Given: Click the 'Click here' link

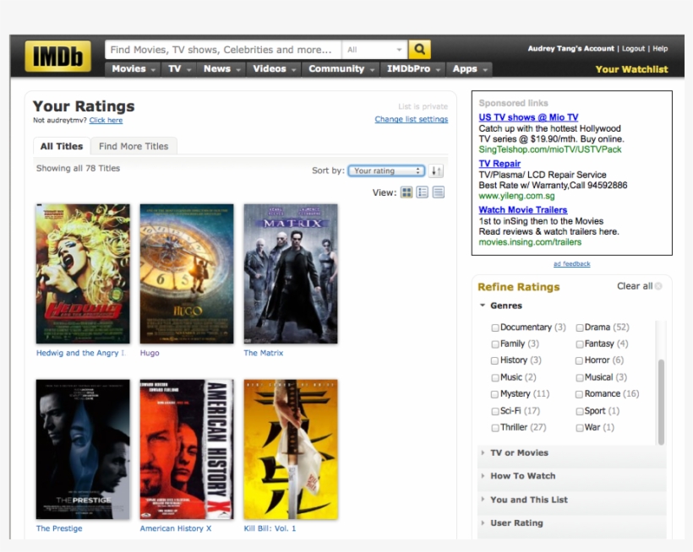Looking at the screenshot, I should point(106,120).
